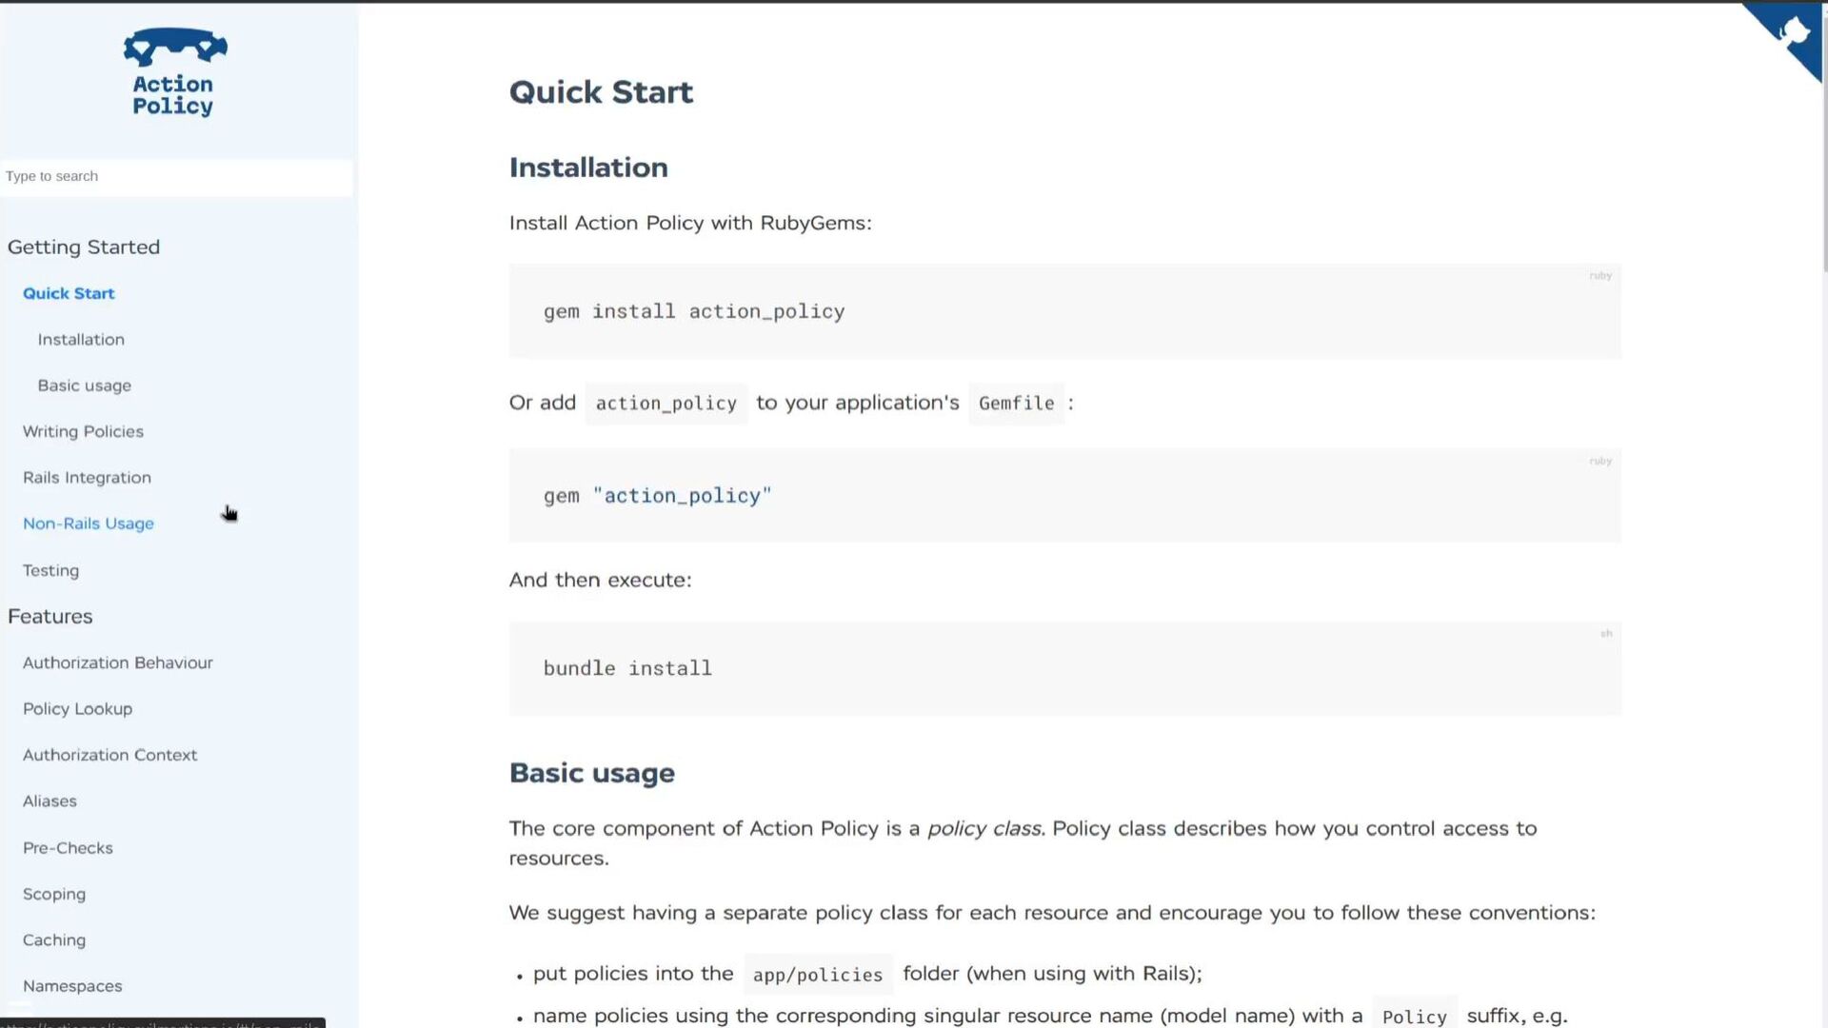
Task: Open the Namespaces page
Action: 72,986
